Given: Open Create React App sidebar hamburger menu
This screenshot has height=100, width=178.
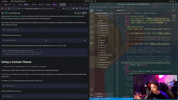Looking at the screenshot, I should point(3,13).
